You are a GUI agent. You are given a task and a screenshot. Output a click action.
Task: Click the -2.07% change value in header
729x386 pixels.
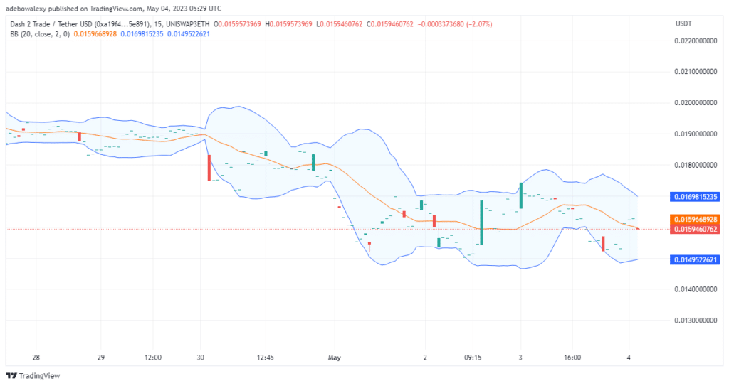479,24
